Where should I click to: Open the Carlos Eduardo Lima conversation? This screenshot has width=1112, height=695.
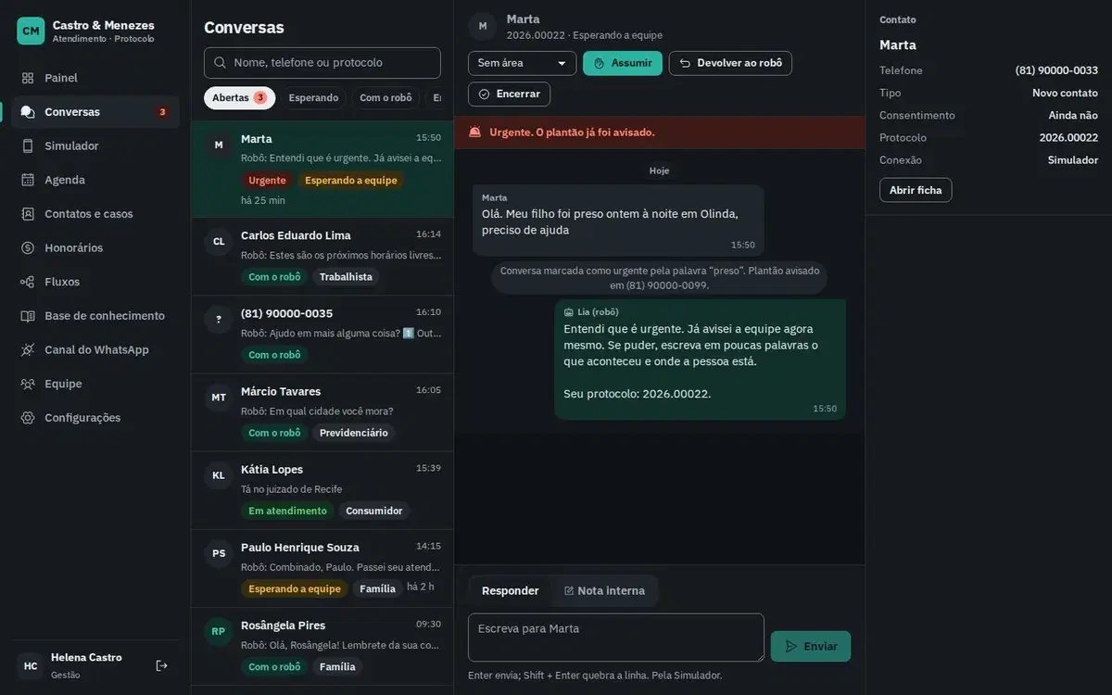322,257
